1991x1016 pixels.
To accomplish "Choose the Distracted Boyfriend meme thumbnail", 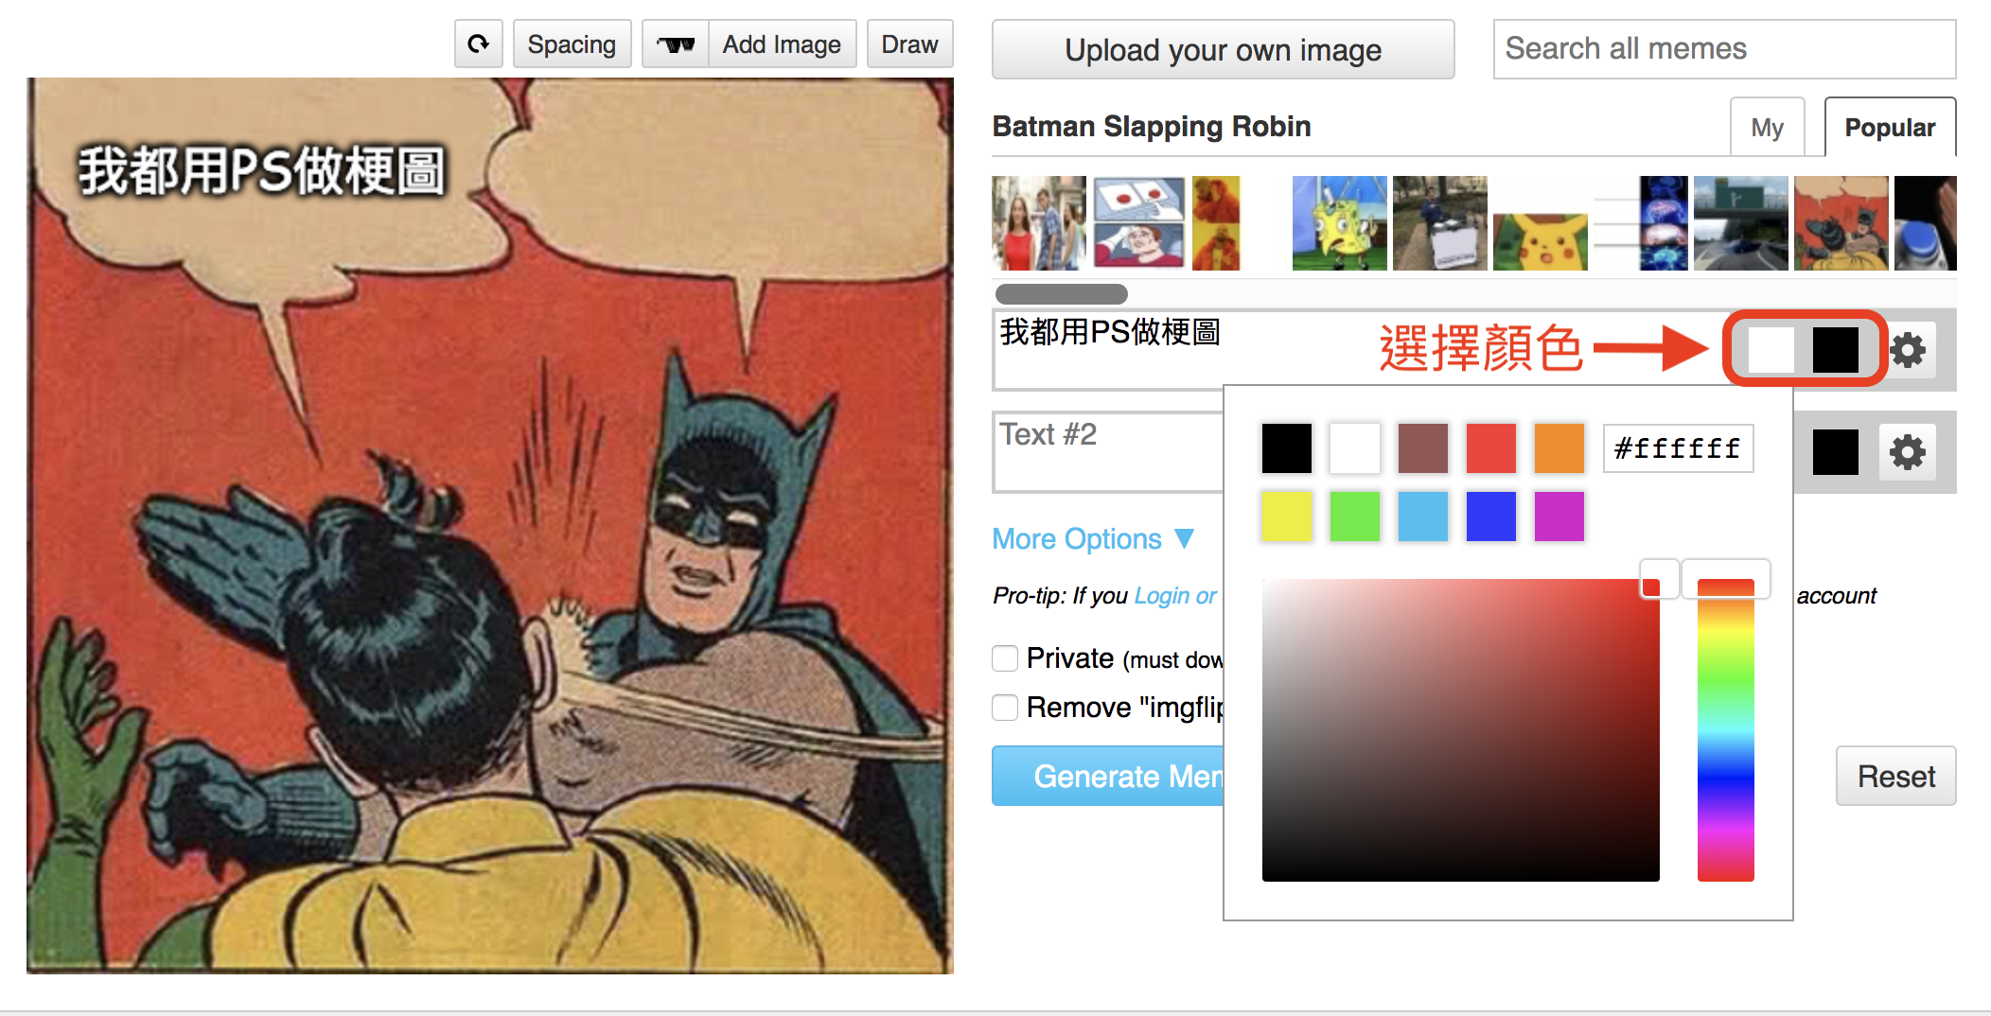I will point(1038,224).
